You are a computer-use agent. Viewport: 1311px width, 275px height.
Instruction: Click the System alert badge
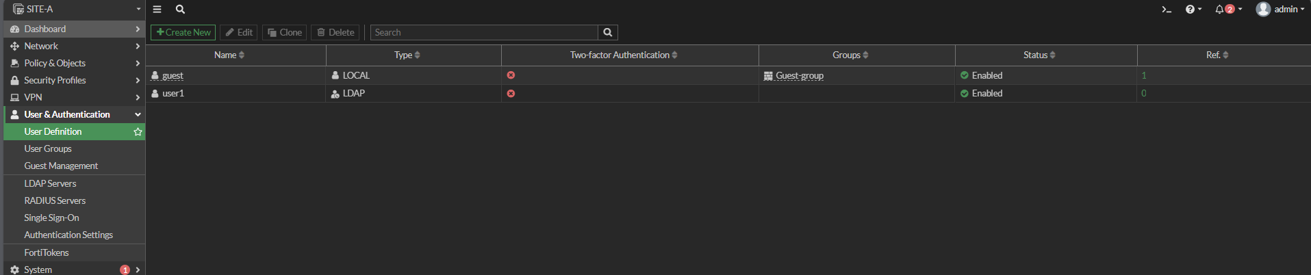[125, 270]
